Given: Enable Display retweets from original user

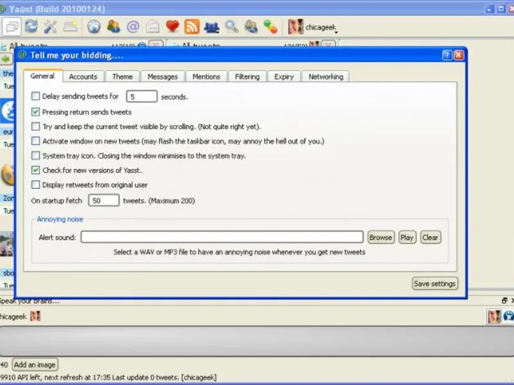Looking at the screenshot, I should coord(36,185).
